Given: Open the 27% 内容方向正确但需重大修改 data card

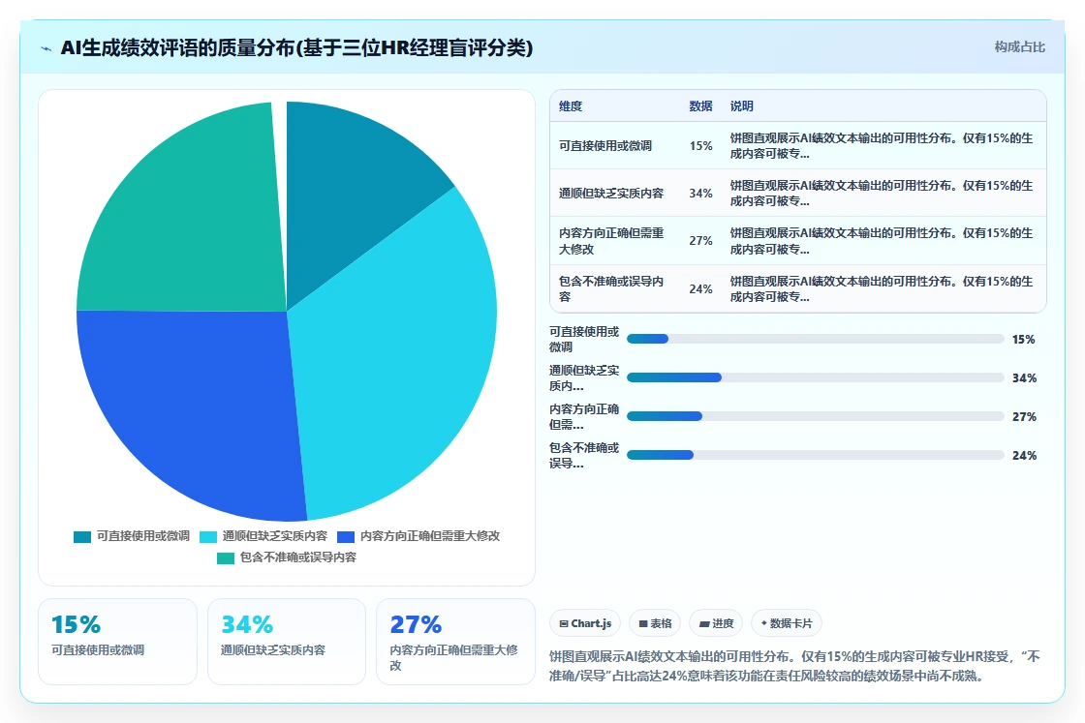Looking at the screenshot, I should [x=455, y=642].
